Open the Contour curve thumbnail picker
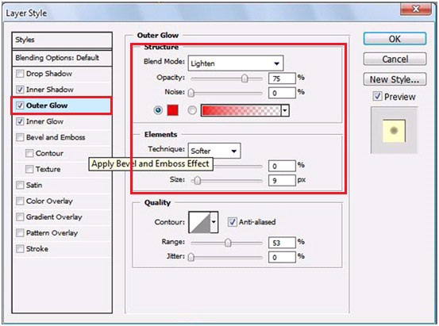Viewport: 439px width, 326px height. coord(199,222)
